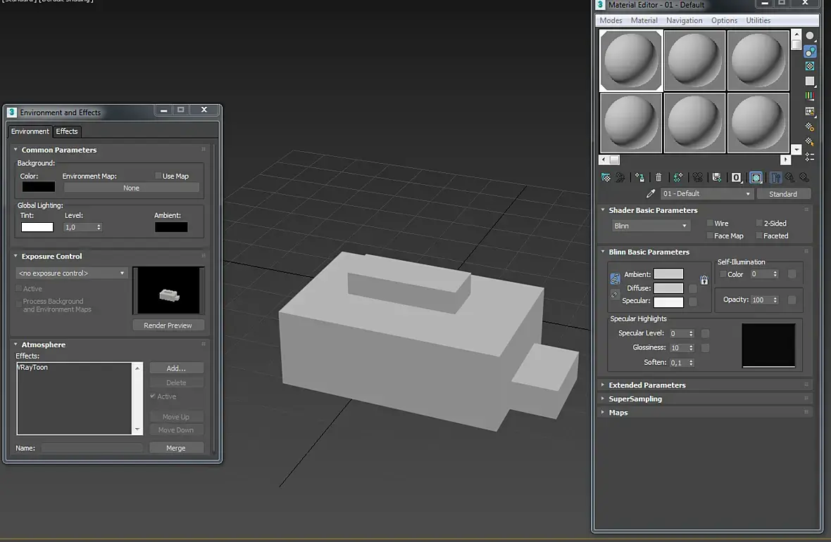Click the Reset Map/Mtl trash icon
This screenshot has width=831, height=542.
tap(658, 178)
